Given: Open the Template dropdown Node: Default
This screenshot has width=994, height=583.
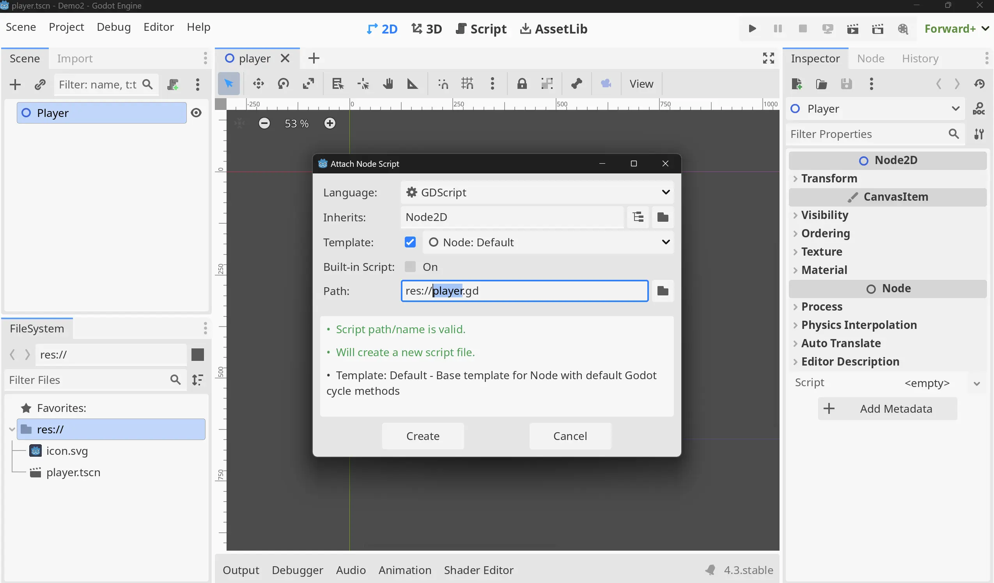Looking at the screenshot, I should [x=548, y=242].
